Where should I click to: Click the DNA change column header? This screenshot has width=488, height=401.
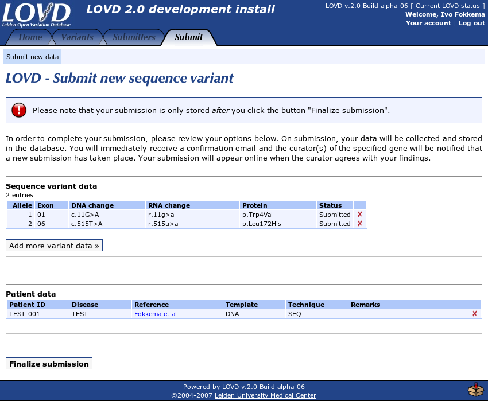[x=107, y=205]
